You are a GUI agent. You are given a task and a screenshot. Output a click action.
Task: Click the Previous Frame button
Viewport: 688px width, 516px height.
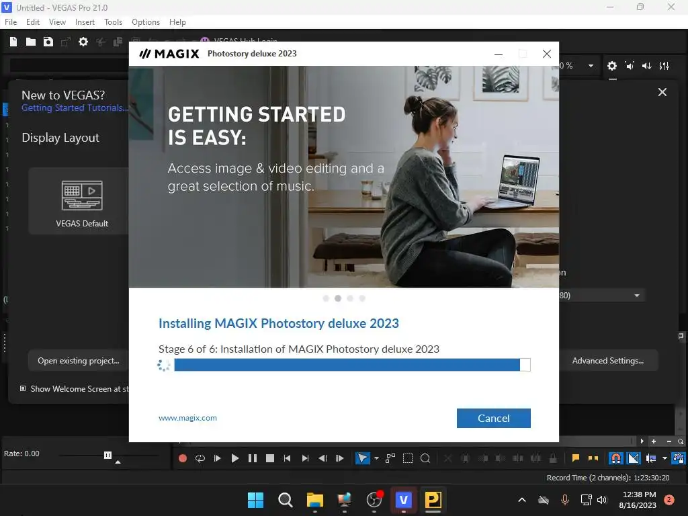tap(322, 458)
